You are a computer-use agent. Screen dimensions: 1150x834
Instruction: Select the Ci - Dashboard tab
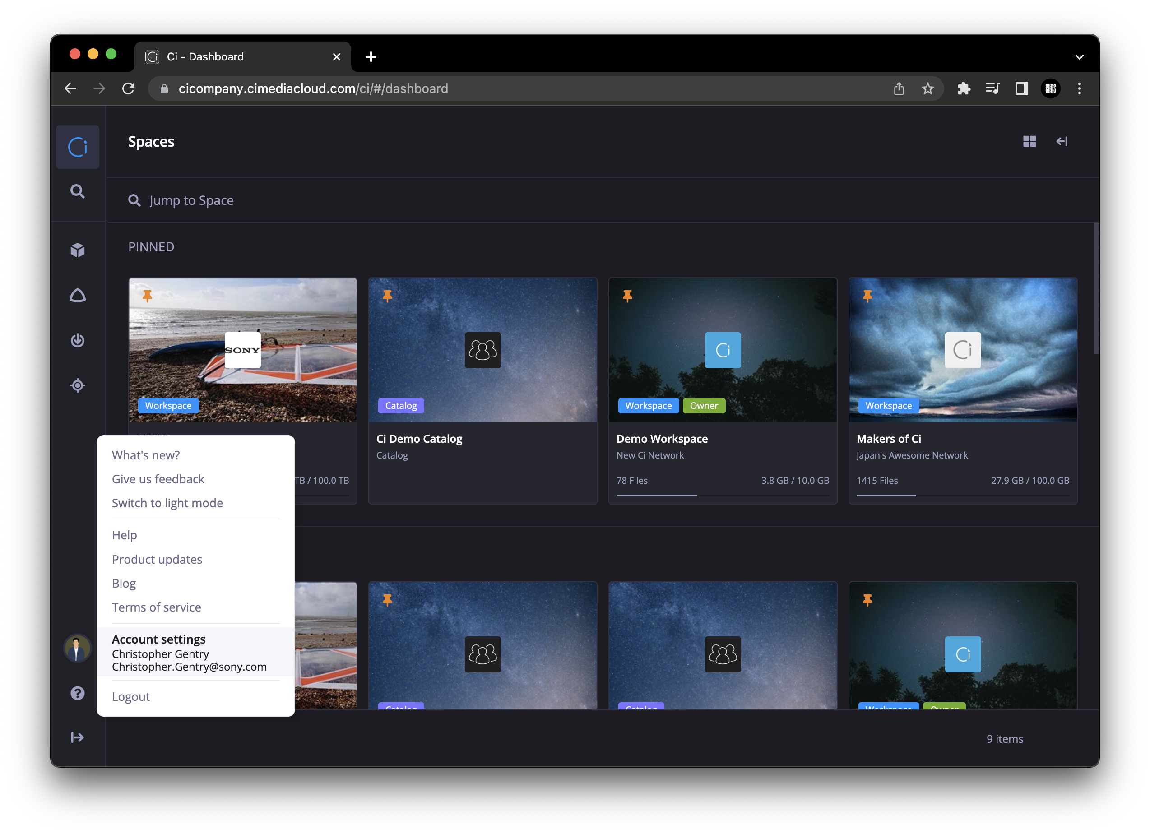[243, 57]
